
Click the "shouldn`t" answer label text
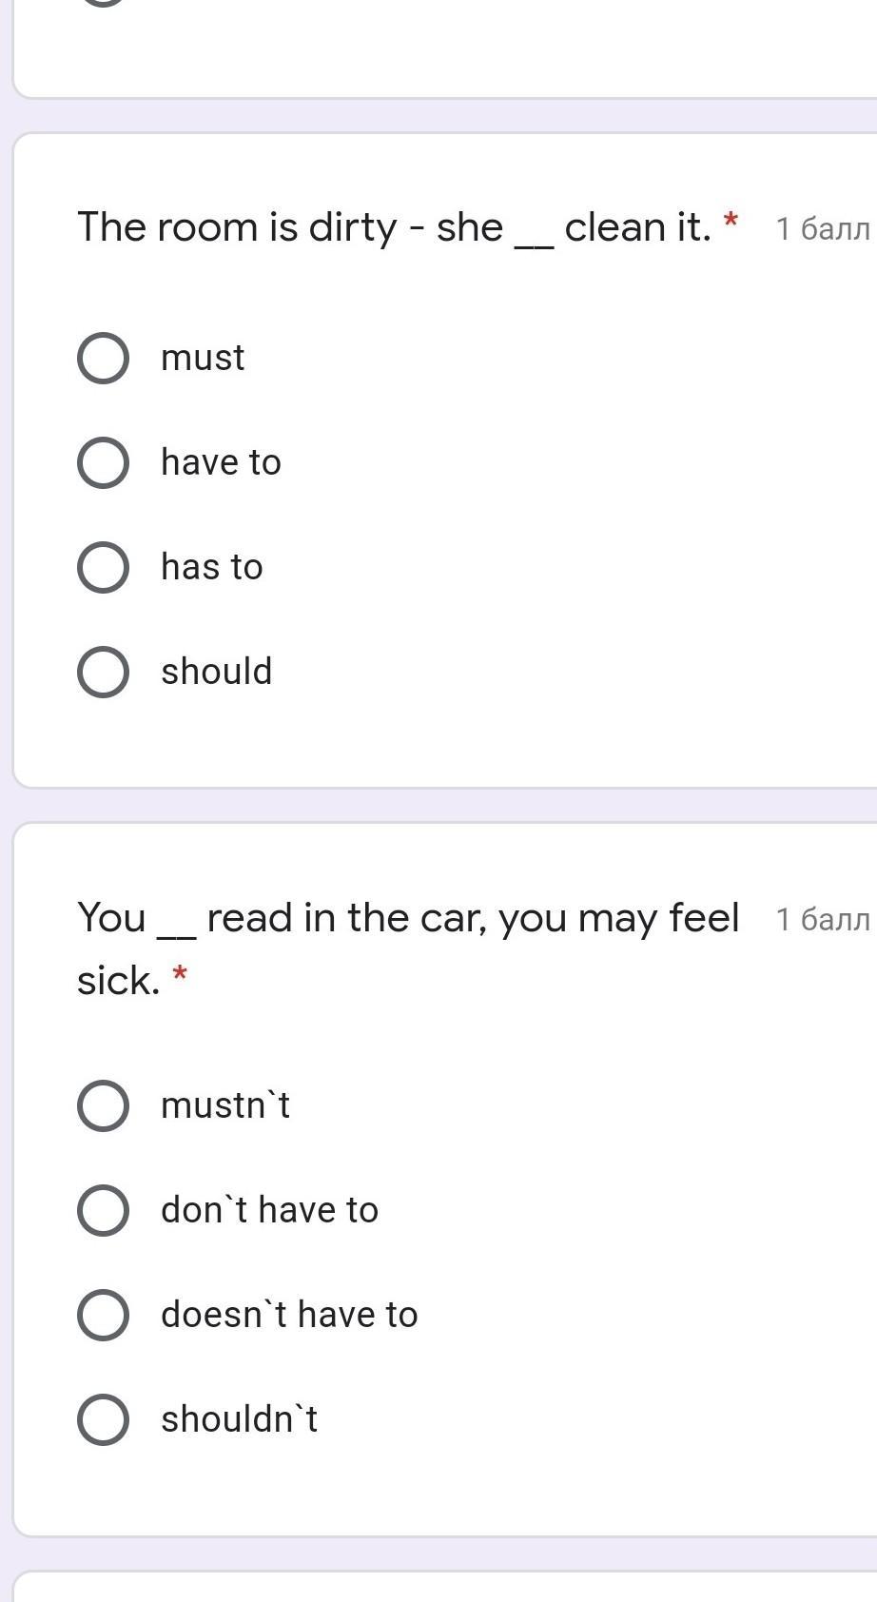(x=239, y=1420)
